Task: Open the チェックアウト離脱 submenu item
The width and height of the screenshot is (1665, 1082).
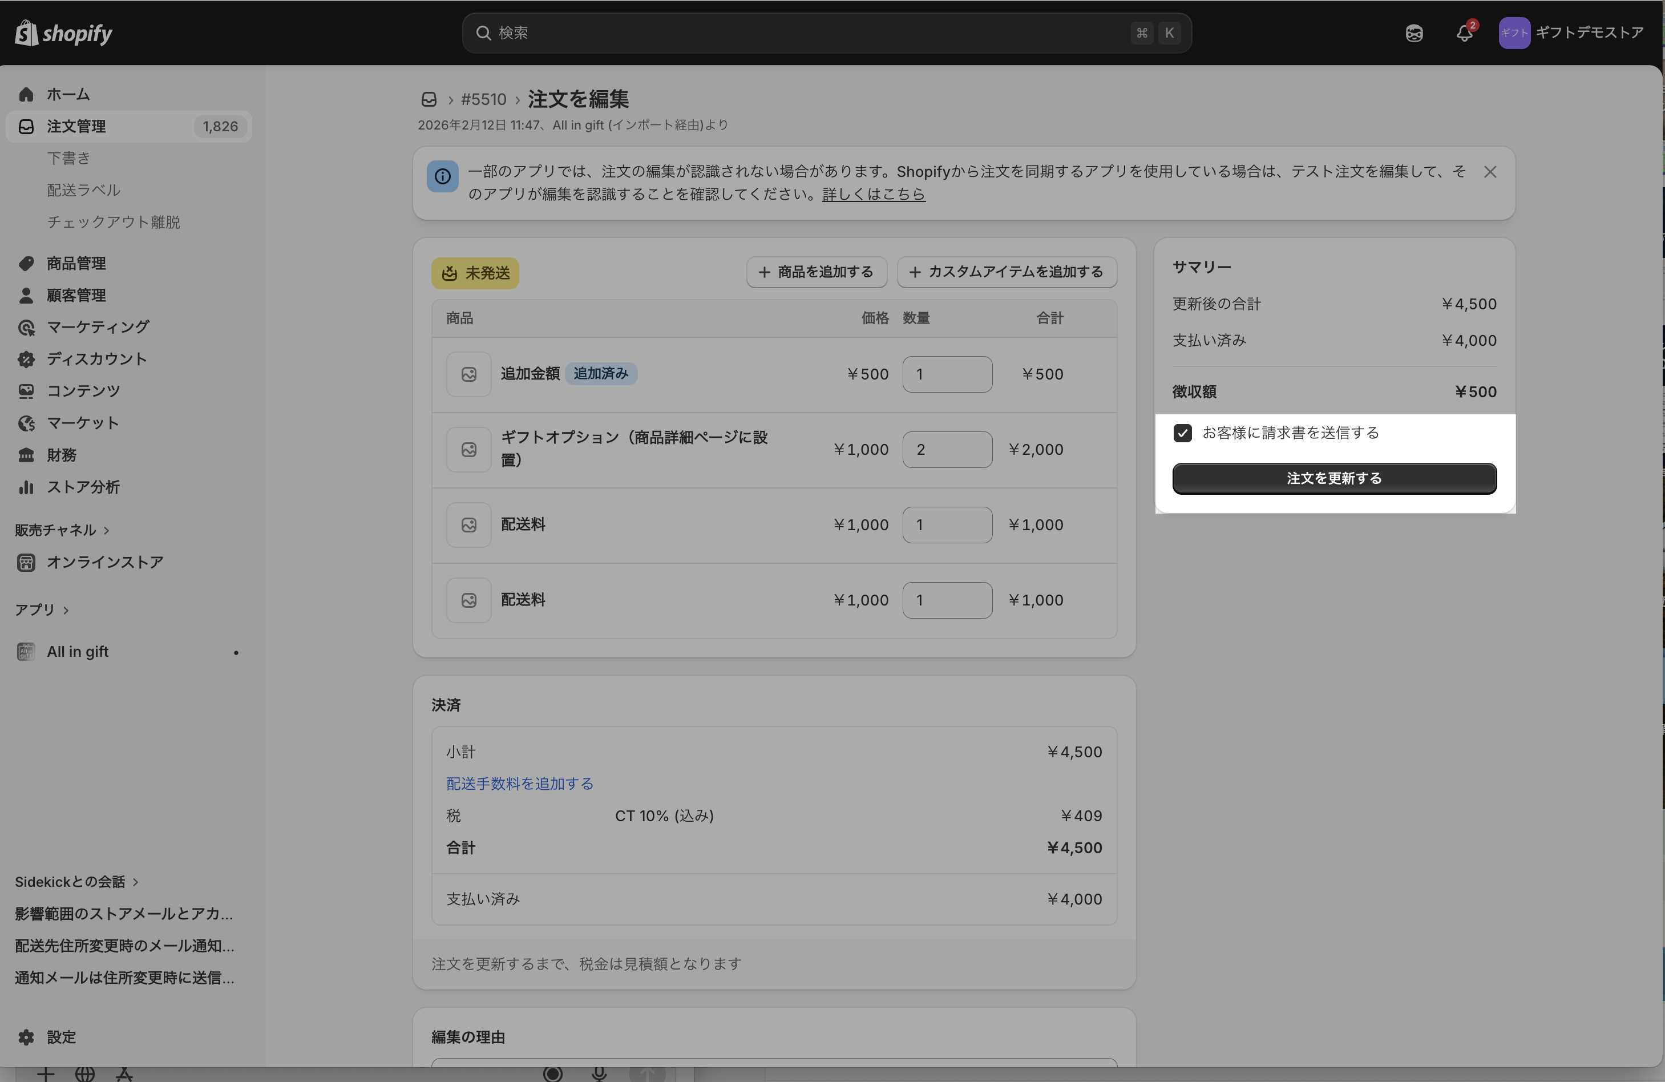Action: click(x=114, y=222)
